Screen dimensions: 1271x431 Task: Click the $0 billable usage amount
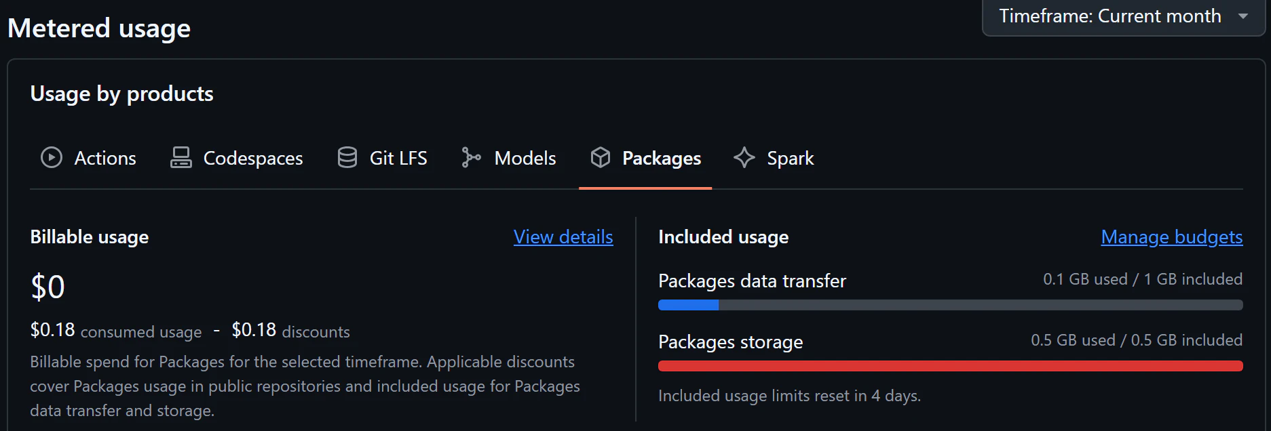click(48, 287)
